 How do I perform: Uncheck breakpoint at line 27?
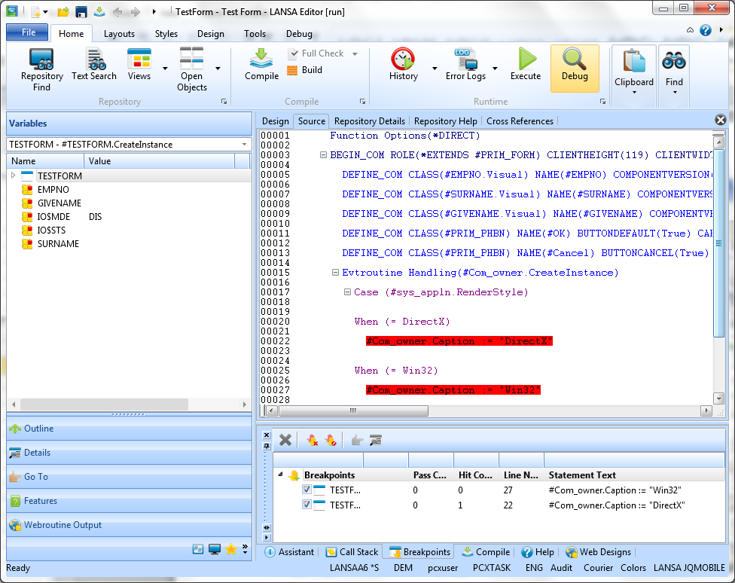(307, 490)
